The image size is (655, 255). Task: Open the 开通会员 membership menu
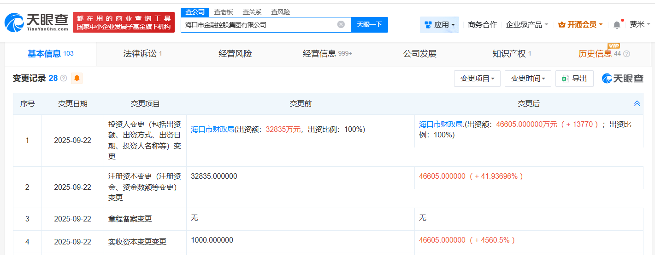pos(580,25)
